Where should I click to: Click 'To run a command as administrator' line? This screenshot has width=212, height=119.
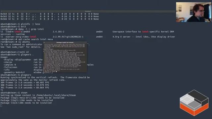click(21, 44)
